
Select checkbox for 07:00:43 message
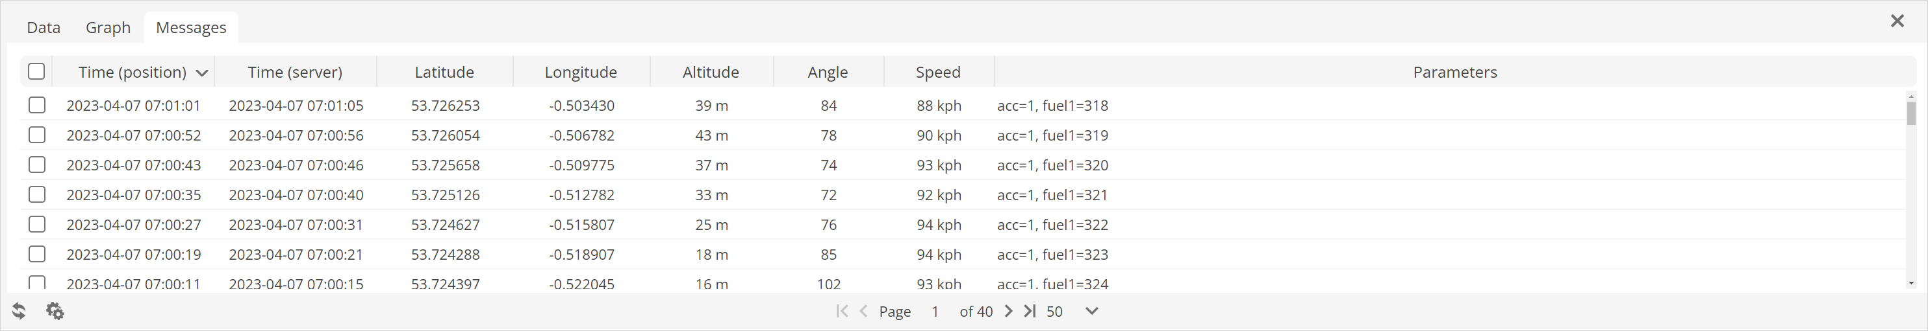[36, 165]
